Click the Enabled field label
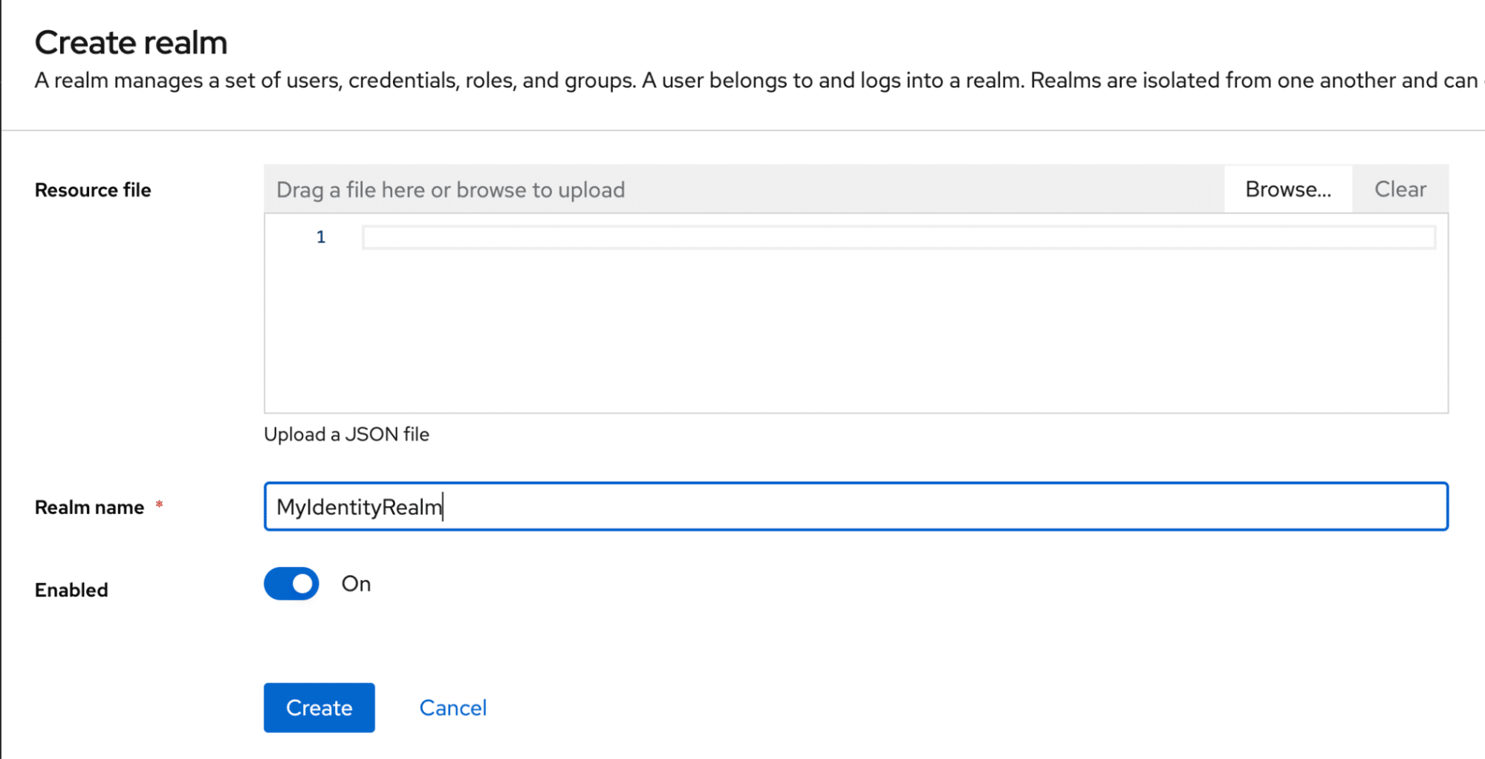Viewport: 1485px width, 759px height. [71, 589]
